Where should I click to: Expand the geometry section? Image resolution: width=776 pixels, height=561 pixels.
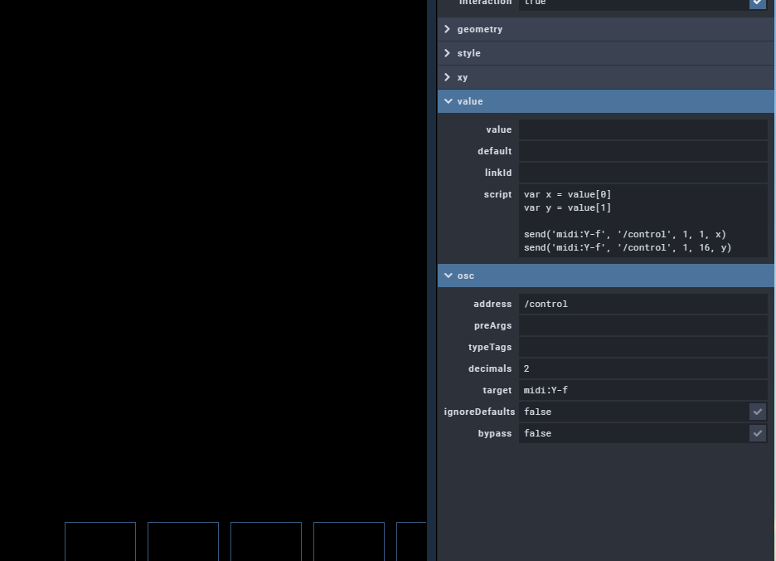pos(606,29)
